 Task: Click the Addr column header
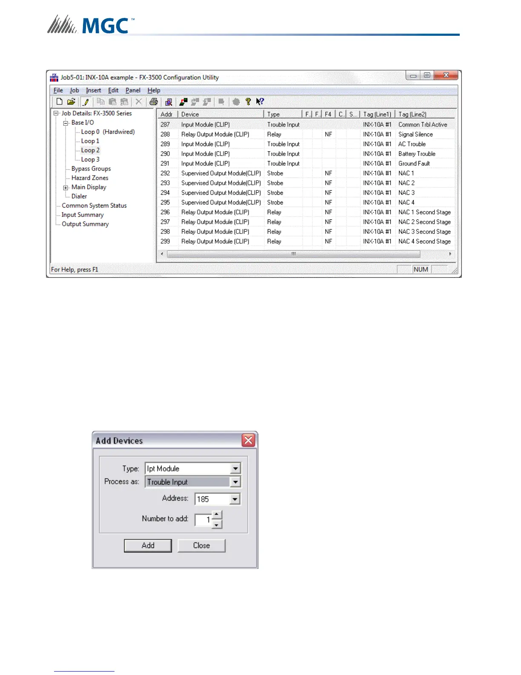168,114
